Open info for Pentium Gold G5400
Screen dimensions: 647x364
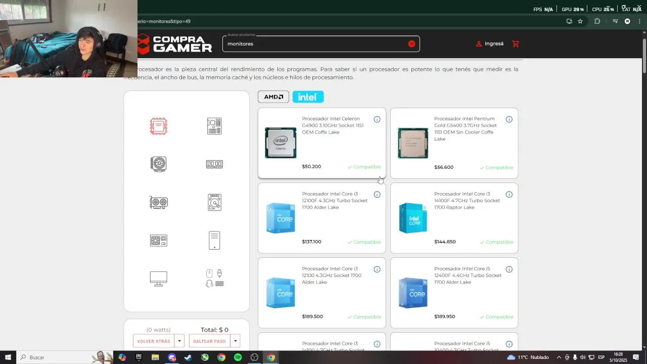(x=509, y=119)
